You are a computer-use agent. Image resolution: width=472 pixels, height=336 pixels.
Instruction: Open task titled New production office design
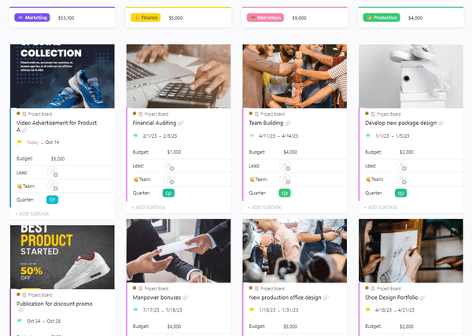[285, 297]
